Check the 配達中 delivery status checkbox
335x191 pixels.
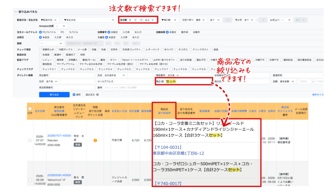pos(52,55)
